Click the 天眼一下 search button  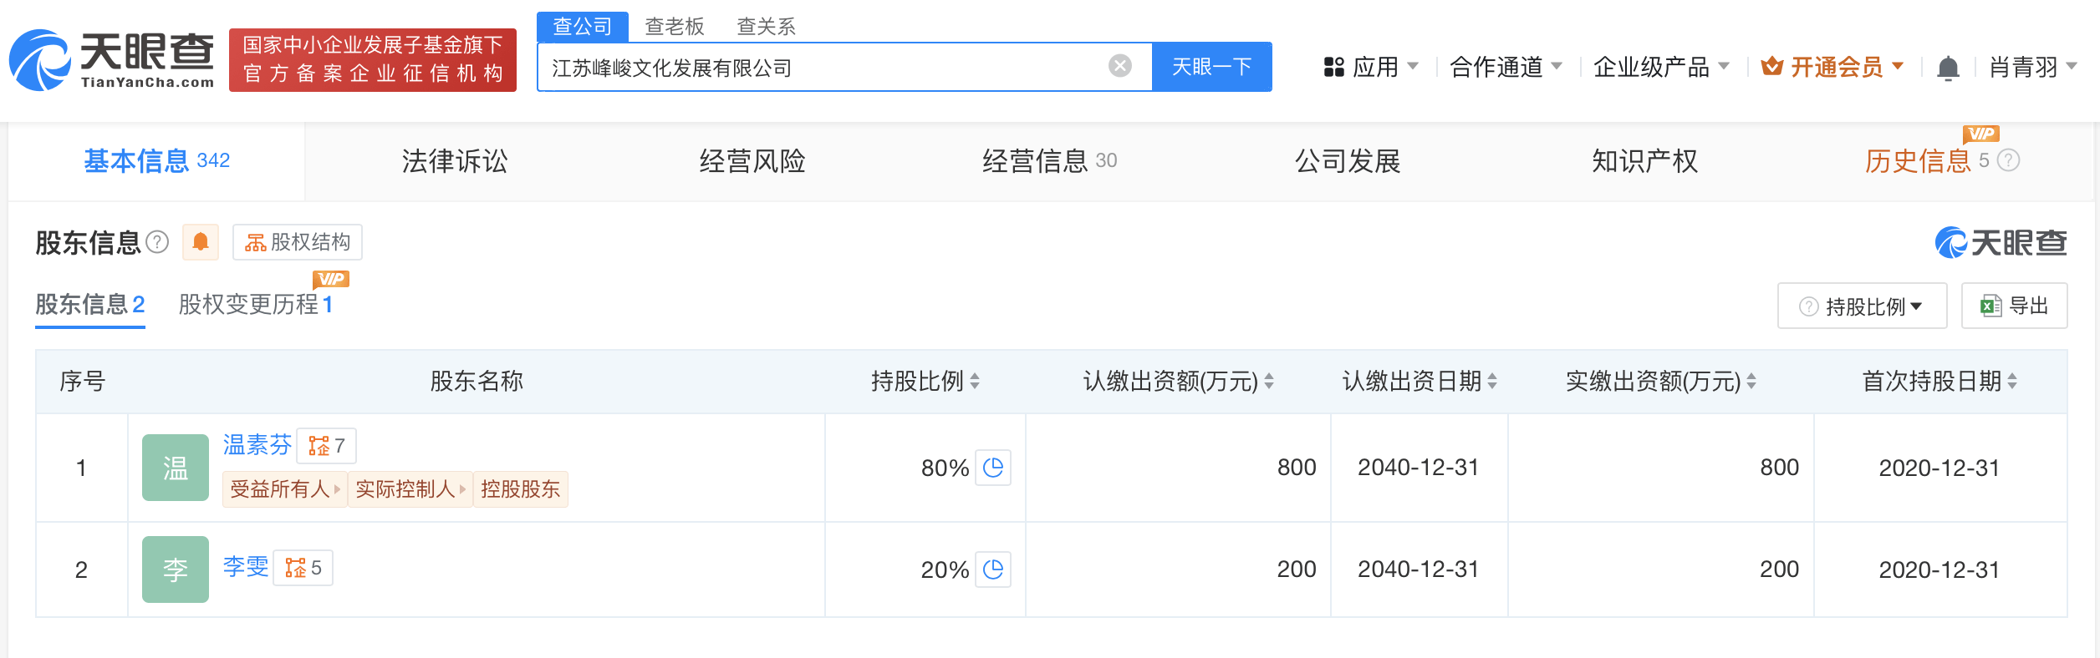pyautogui.click(x=1211, y=67)
